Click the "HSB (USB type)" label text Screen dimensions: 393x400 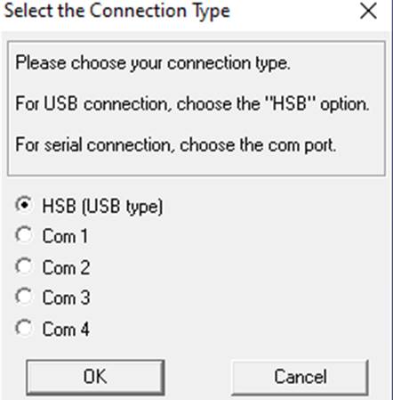[x=102, y=207]
